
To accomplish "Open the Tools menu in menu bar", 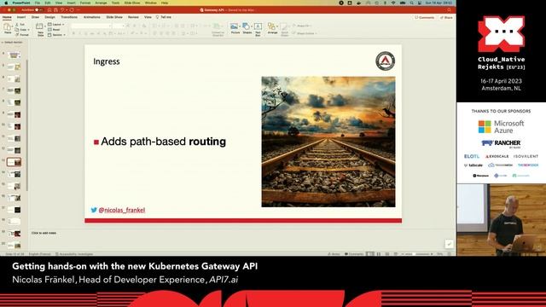I will click(x=116, y=3).
